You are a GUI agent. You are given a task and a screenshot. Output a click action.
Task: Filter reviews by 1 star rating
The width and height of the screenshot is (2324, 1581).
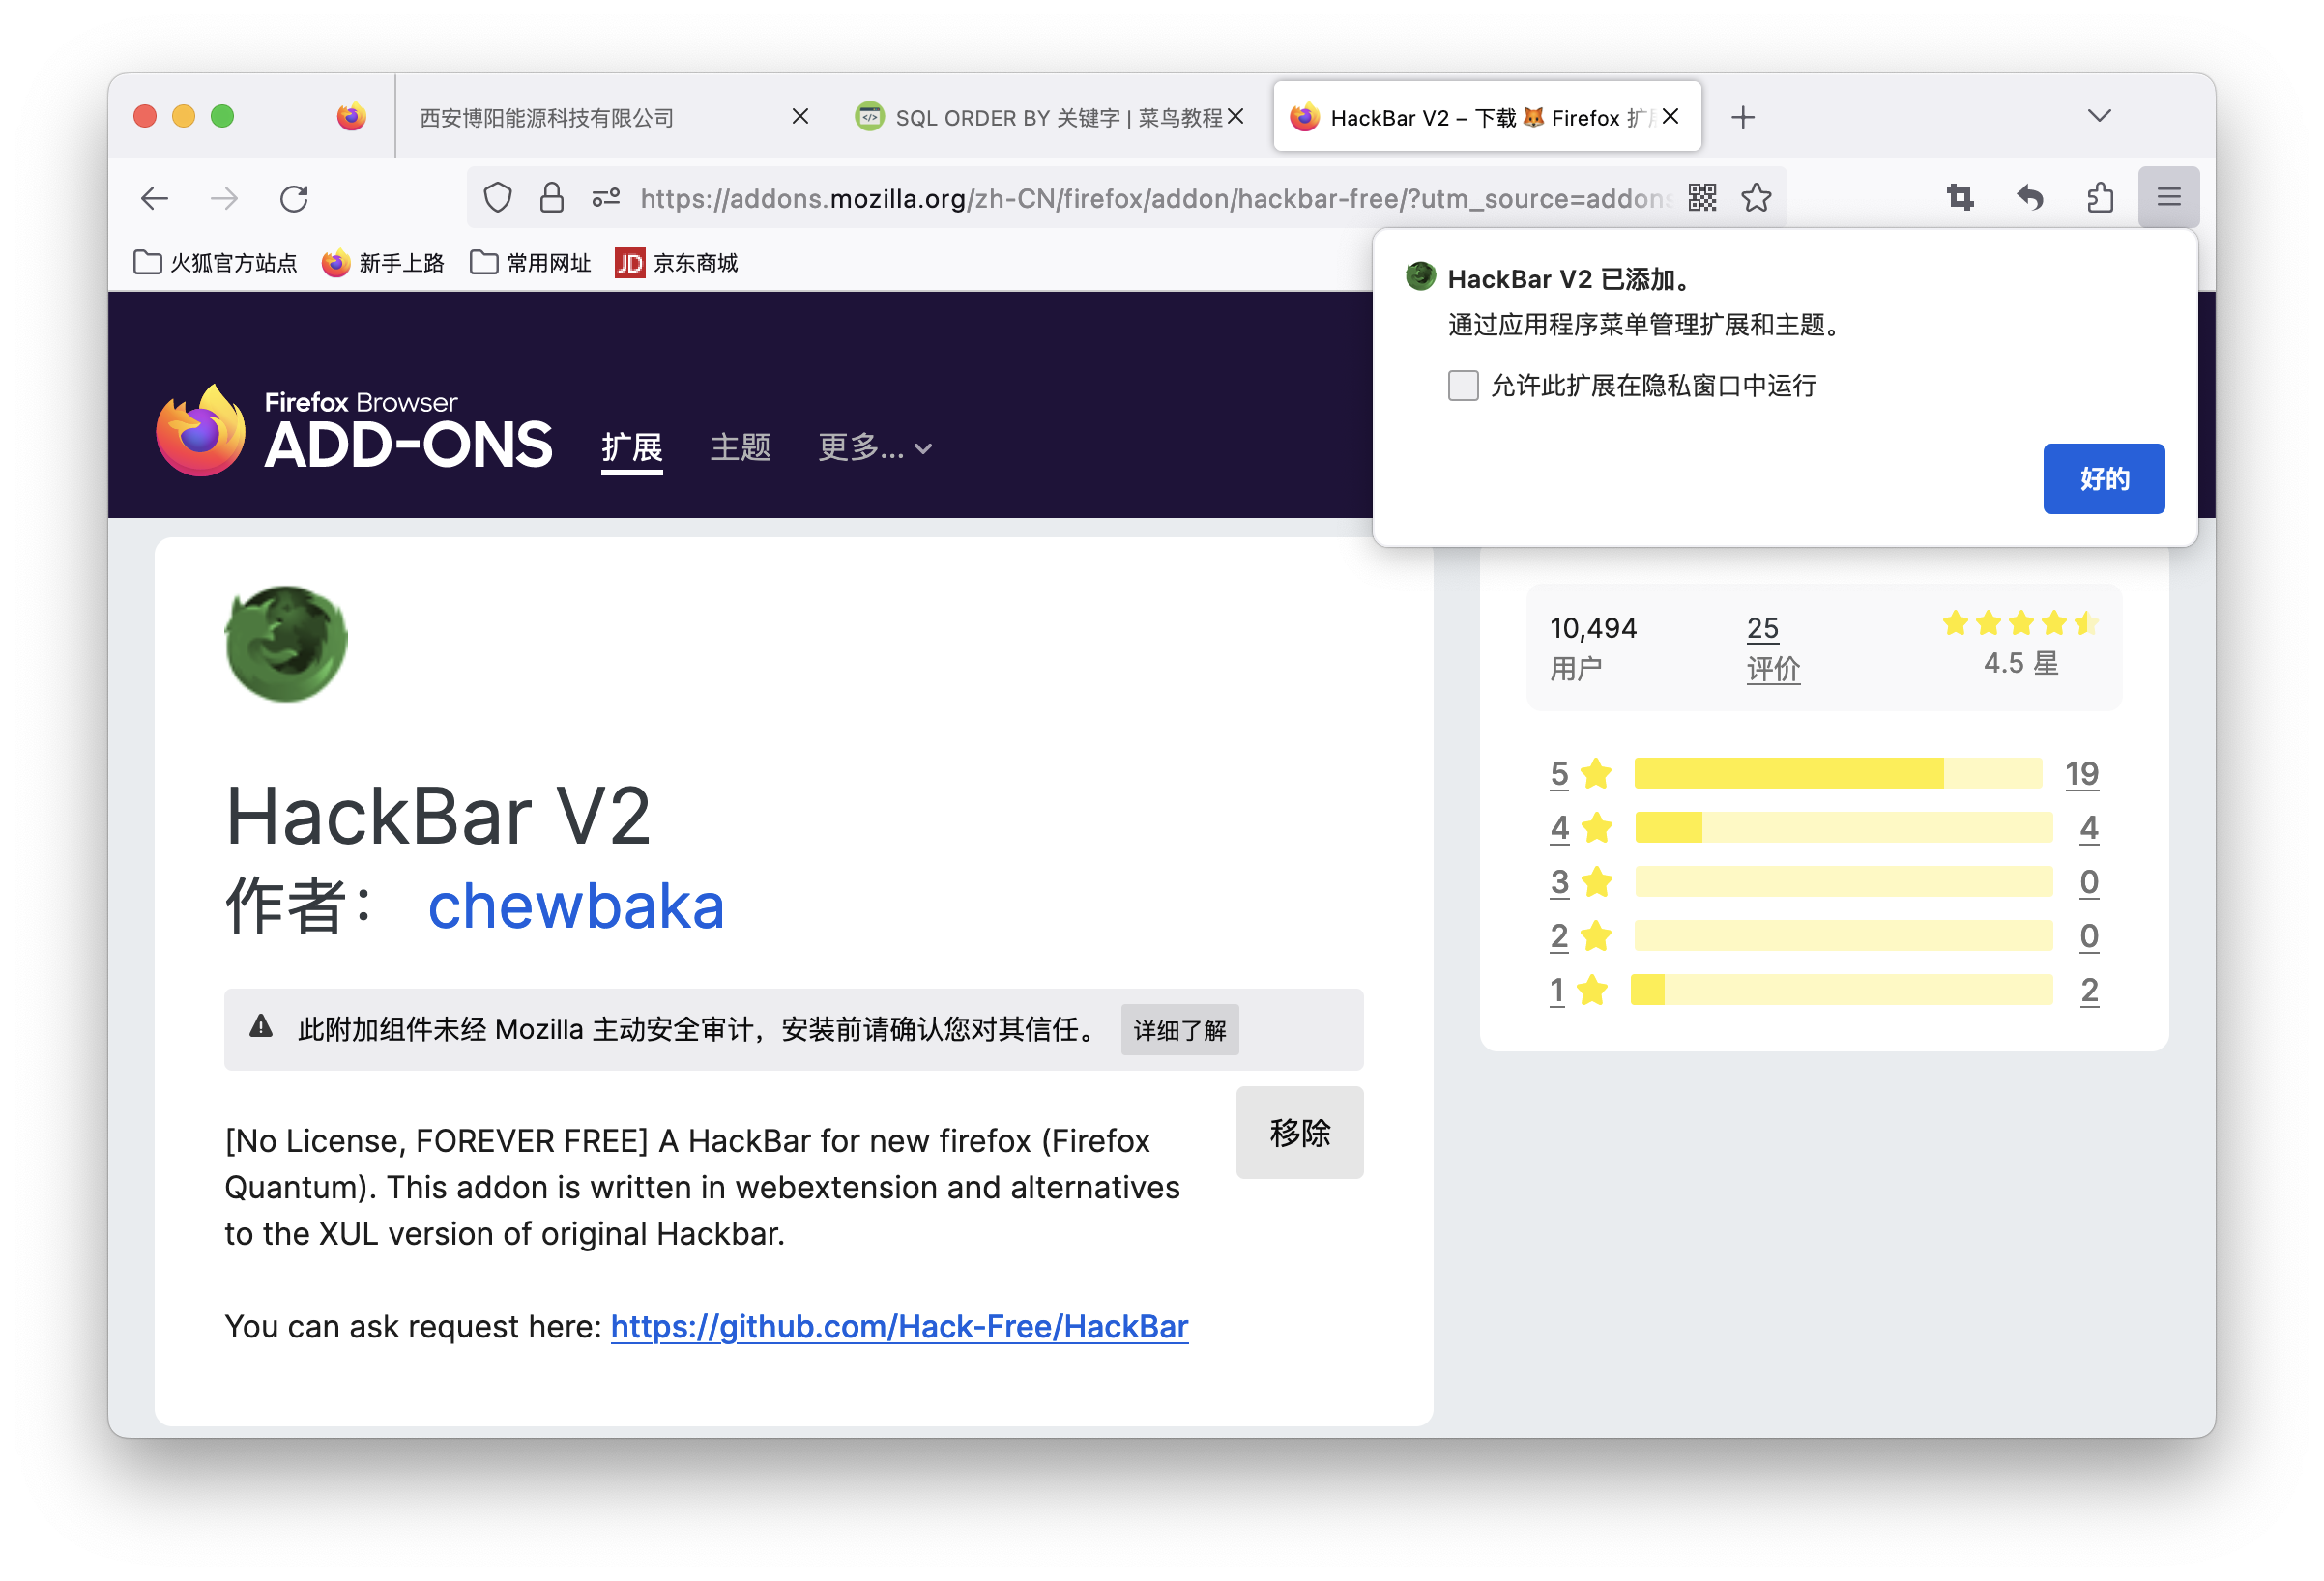(x=1578, y=991)
